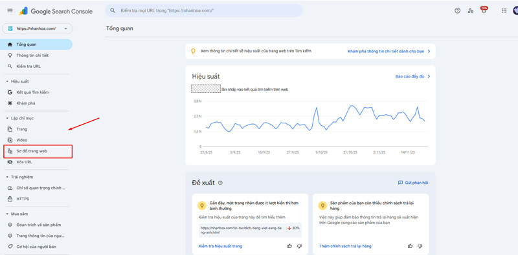Open Cơ hội của người bán
Viewport: 518px width, 255px height.
pyautogui.click(x=36, y=247)
